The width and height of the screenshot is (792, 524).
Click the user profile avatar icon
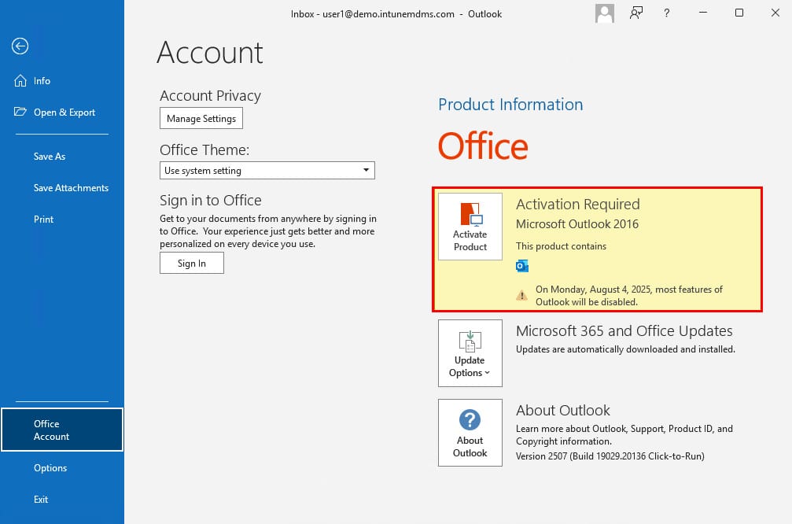click(x=605, y=13)
